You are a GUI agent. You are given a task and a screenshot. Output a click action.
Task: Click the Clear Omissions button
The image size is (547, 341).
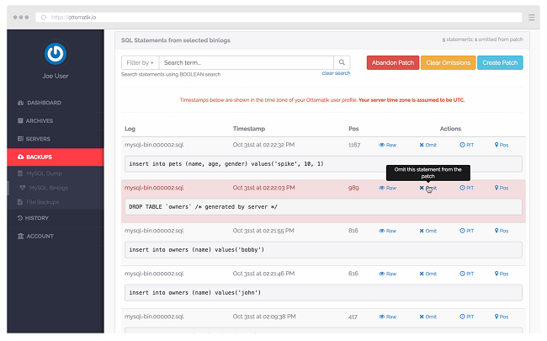coord(449,63)
